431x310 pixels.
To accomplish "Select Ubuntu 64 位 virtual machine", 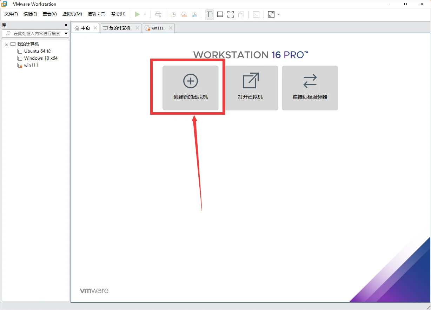I will point(38,51).
